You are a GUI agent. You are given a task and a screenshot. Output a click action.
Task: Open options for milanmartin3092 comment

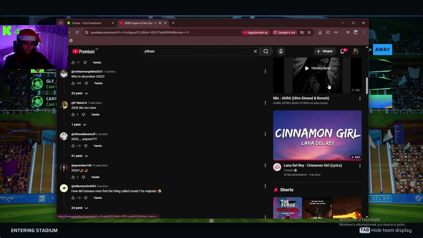[265, 186]
